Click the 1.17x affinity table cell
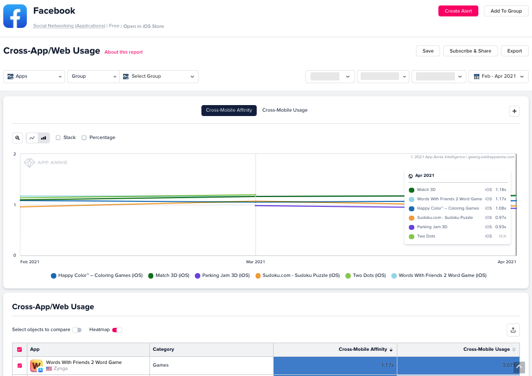The image size is (532, 376). [x=335, y=366]
